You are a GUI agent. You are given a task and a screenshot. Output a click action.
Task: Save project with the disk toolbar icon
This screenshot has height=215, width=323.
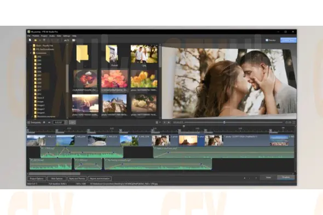pyautogui.click(x=44, y=40)
